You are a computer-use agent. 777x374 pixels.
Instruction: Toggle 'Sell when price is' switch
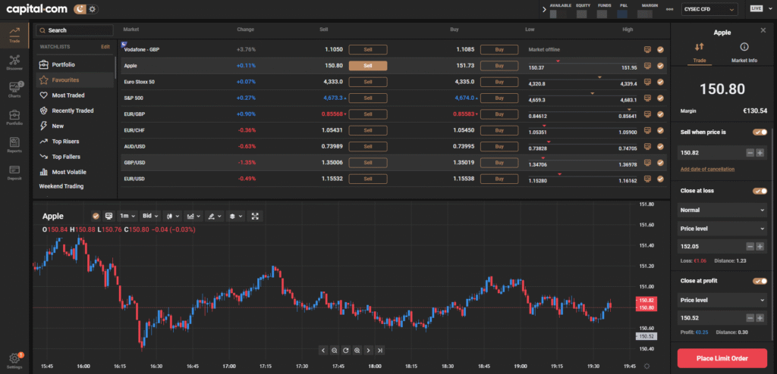pos(760,132)
